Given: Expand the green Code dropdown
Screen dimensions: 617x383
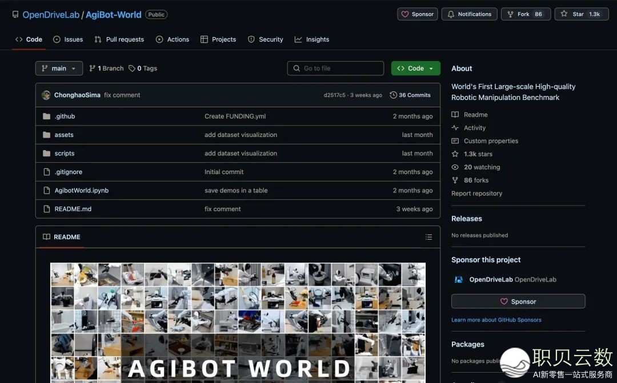Looking at the screenshot, I should (x=415, y=68).
